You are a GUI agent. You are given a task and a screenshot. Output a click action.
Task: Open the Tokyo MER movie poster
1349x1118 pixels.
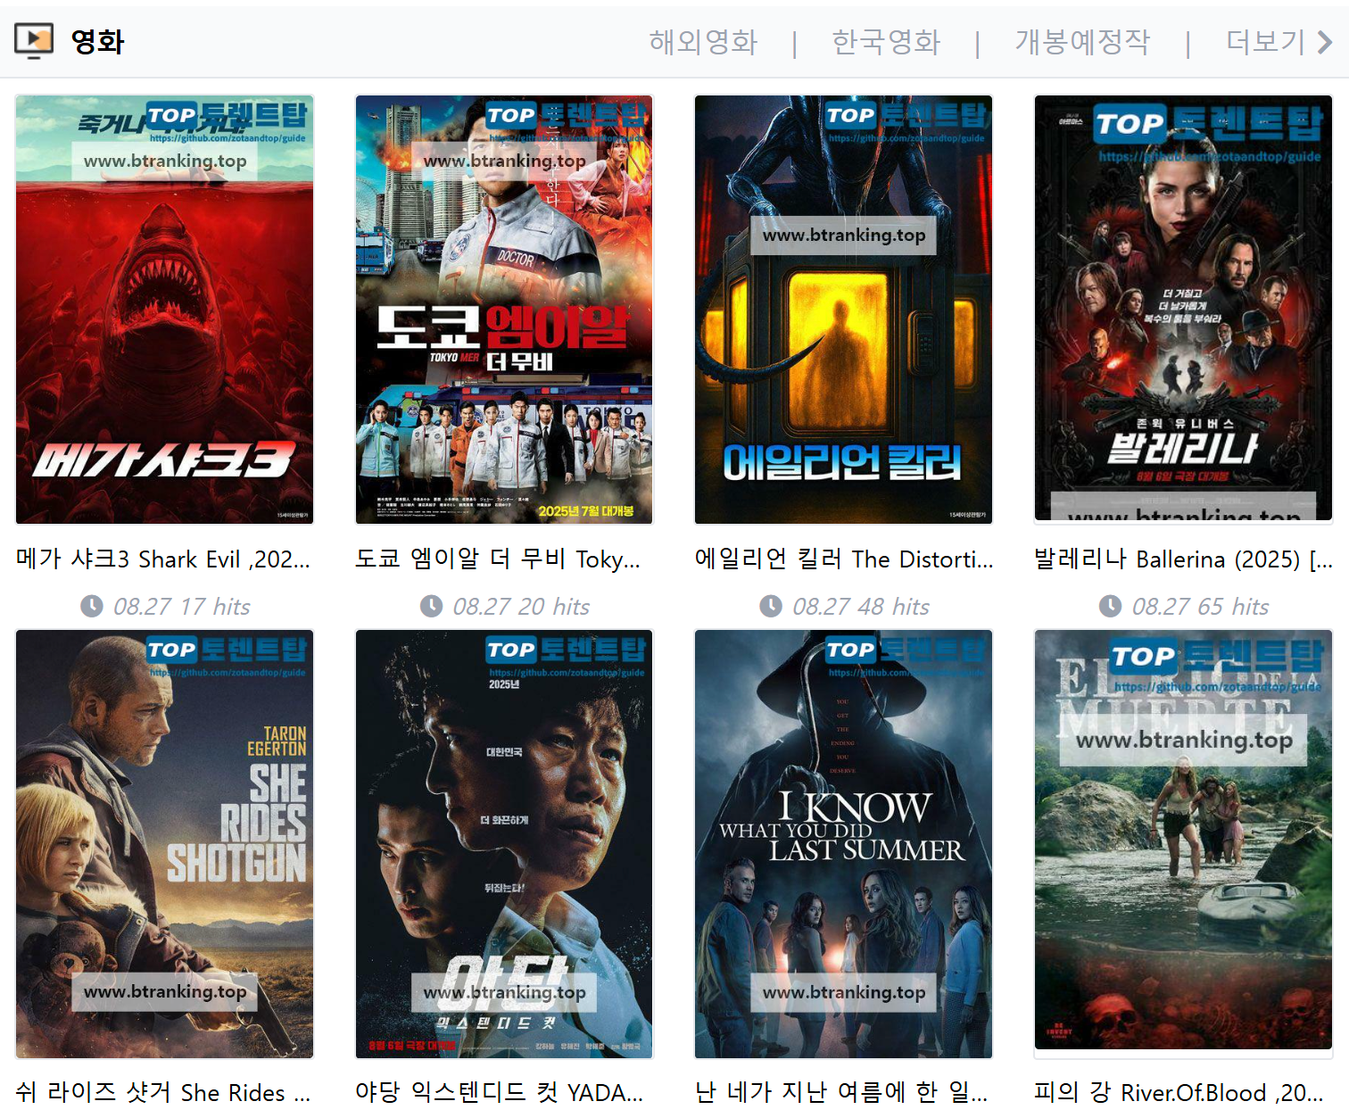tap(504, 310)
